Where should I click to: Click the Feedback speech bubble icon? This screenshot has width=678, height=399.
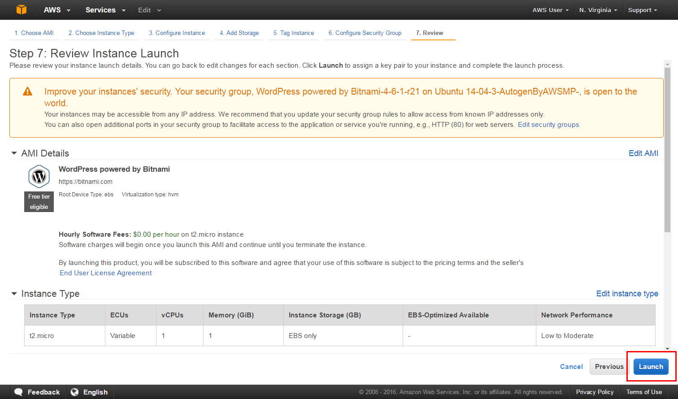[x=18, y=392]
